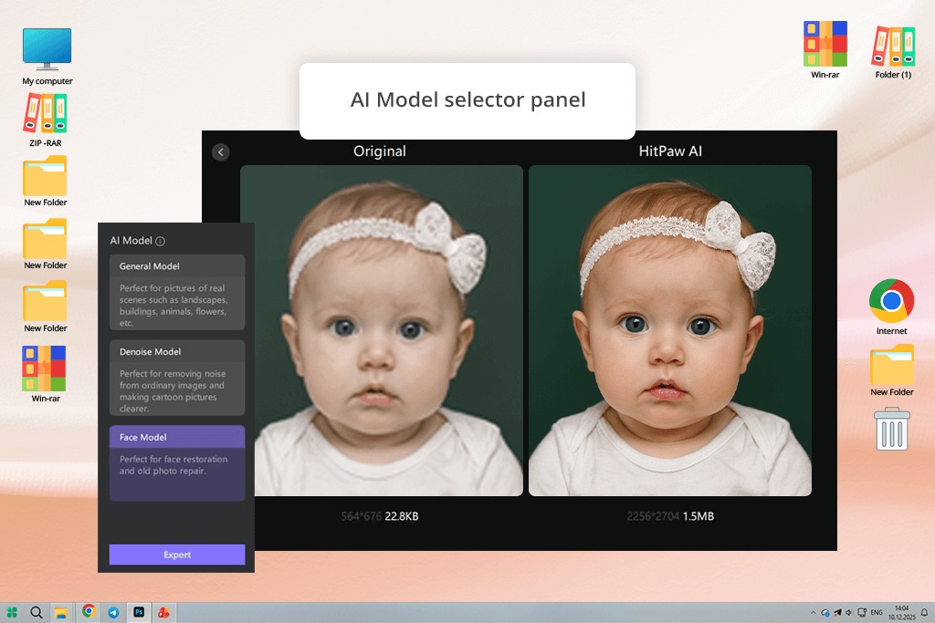Open File Explorer from the taskbar
The width and height of the screenshot is (935, 623).
[61, 612]
